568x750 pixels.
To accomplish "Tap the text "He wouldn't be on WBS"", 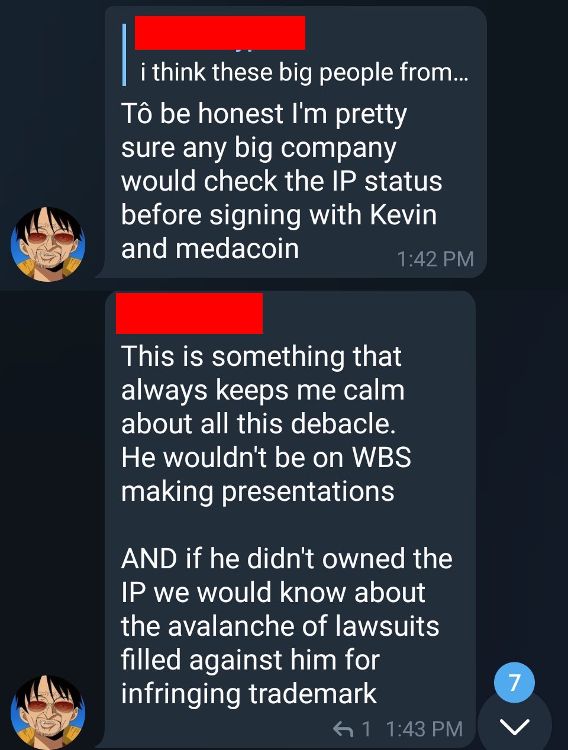I will click(x=266, y=457).
